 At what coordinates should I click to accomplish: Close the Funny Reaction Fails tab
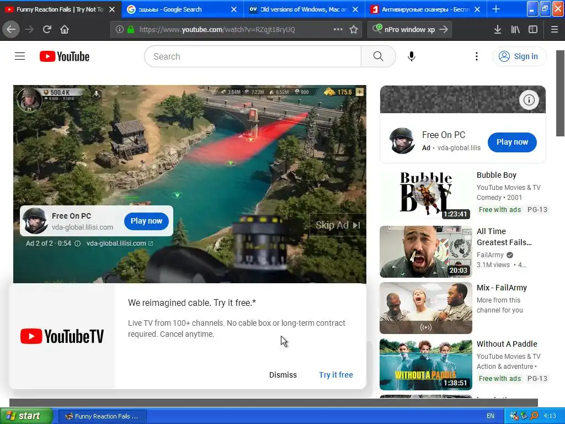[x=112, y=9]
